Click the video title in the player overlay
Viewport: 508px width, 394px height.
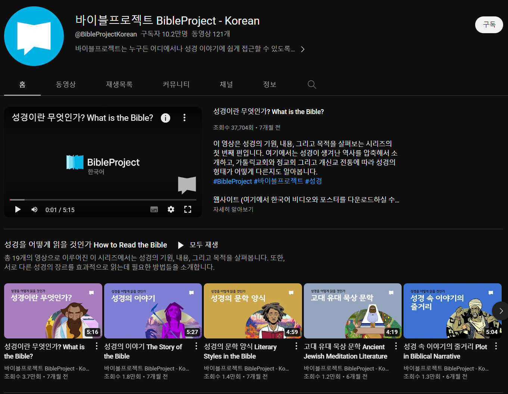coord(82,118)
